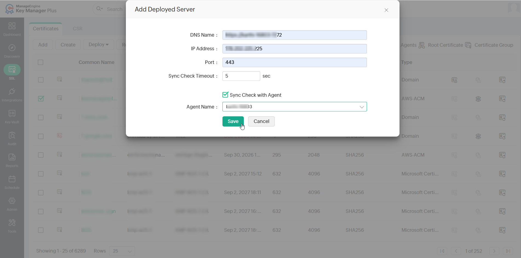Open the Audit sidebar icon
The width and height of the screenshot is (521, 258).
(x=12, y=135)
